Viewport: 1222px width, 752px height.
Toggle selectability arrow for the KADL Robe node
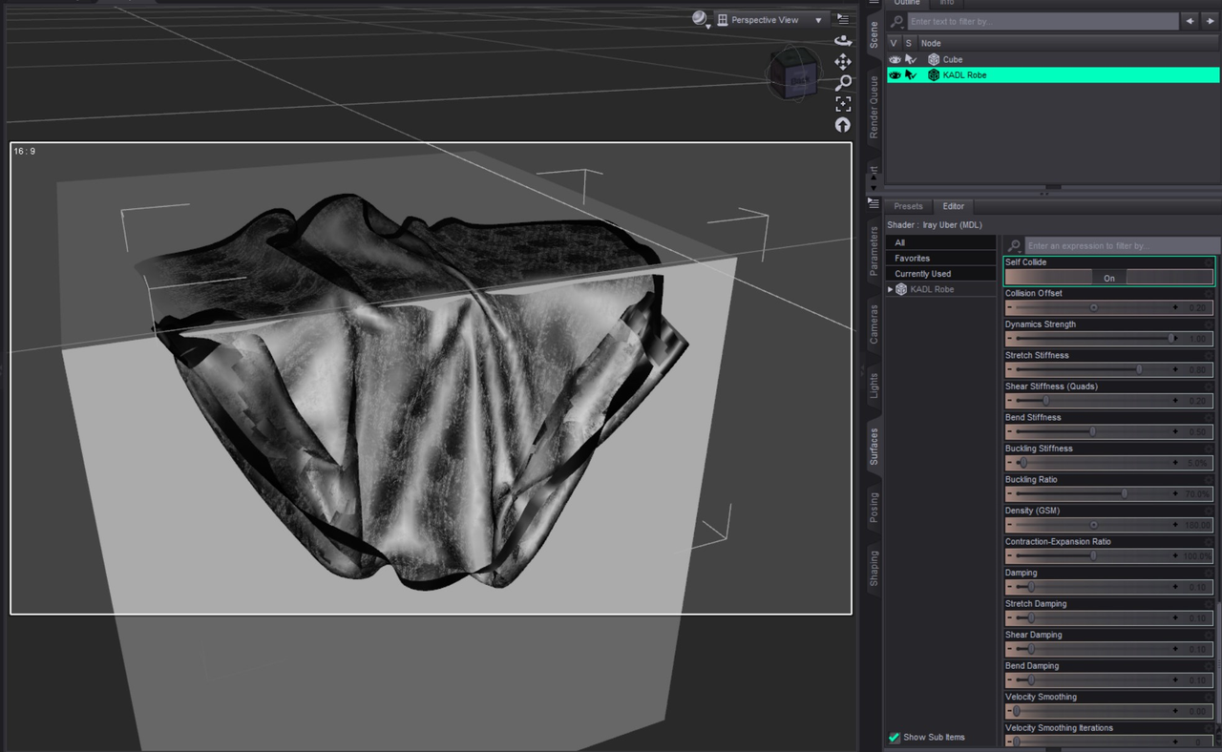coord(910,74)
